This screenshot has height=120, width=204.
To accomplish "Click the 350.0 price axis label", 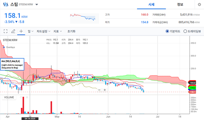I will point(193,43).
